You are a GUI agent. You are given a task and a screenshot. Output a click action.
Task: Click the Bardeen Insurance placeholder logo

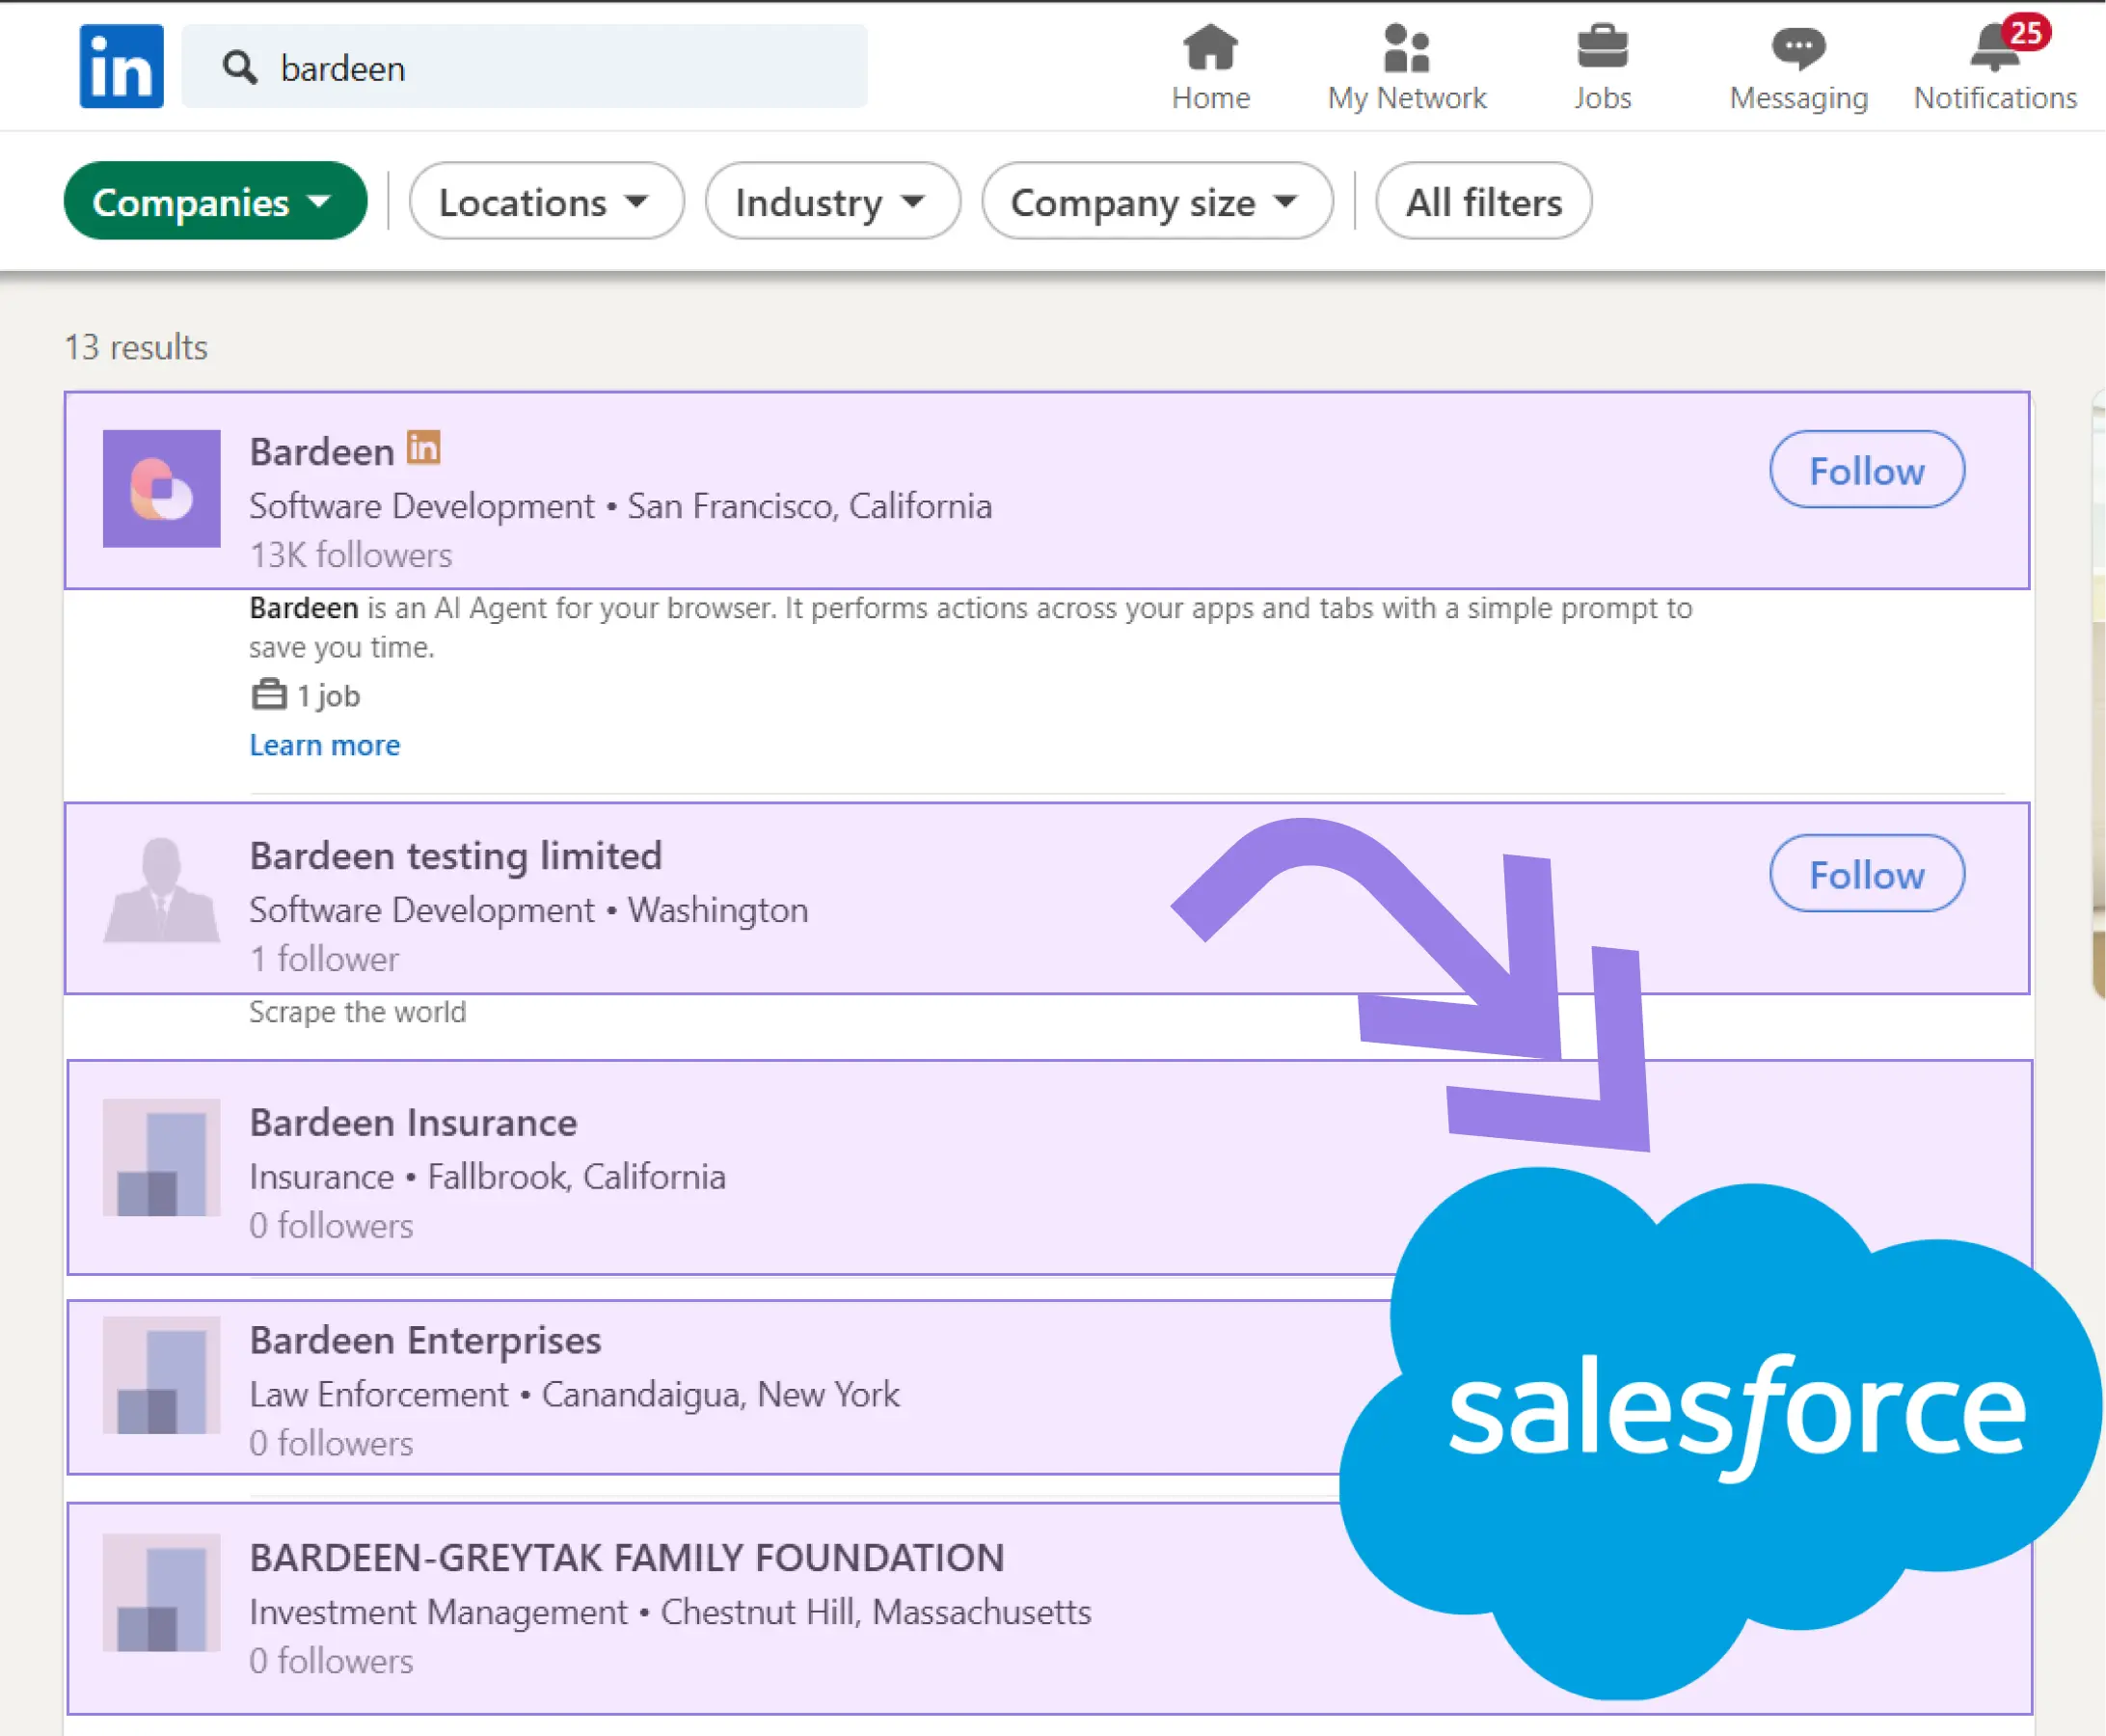pyautogui.click(x=161, y=1157)
